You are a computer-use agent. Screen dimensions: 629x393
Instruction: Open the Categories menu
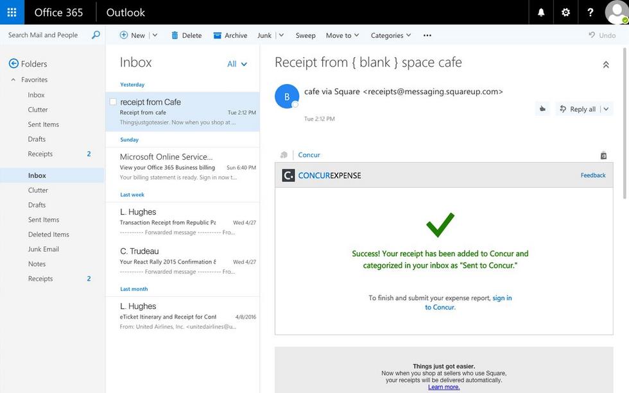tap(391, 35)
